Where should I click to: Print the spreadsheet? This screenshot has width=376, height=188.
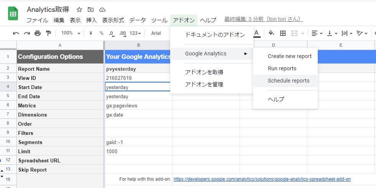pyautogui.click(x=38, y=33)
